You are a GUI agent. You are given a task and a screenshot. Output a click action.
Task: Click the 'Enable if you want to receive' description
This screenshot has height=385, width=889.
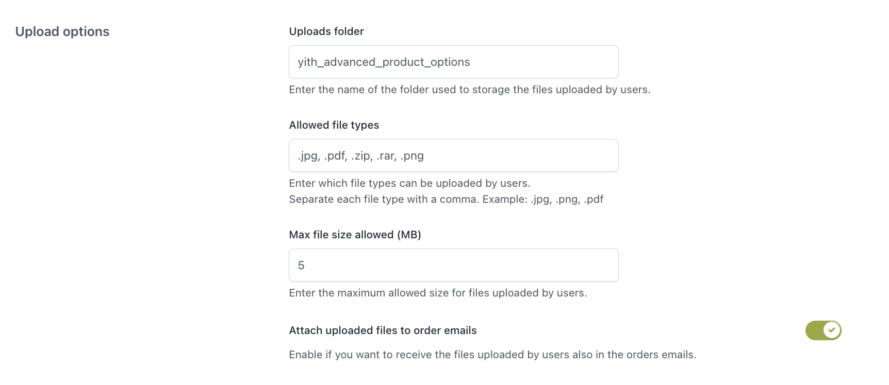pos(492,355)
